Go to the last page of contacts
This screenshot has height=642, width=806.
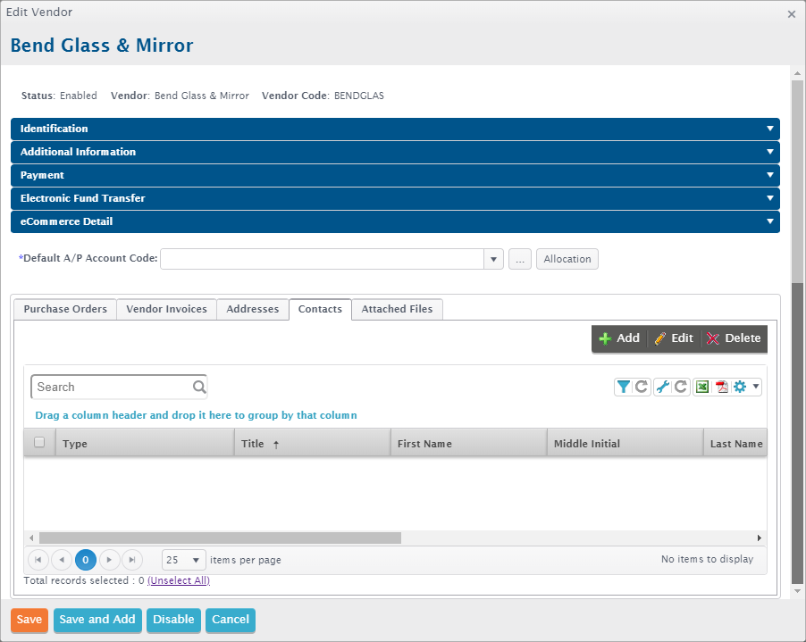(132, 560)
